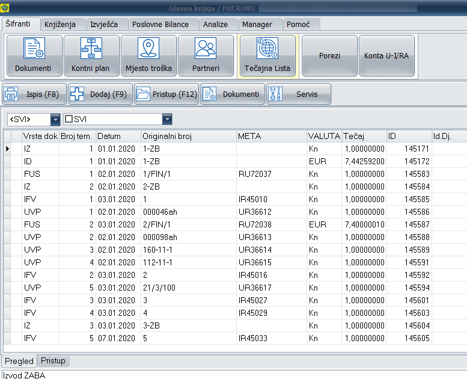
Task: Select META cell IR45027
Action: pyautogui.click(x=272, y=300)
